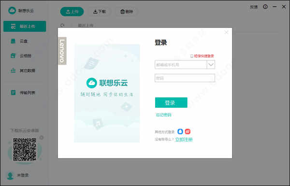
Task: Click the 删除 delete trash button
Action: coord(127,12)
